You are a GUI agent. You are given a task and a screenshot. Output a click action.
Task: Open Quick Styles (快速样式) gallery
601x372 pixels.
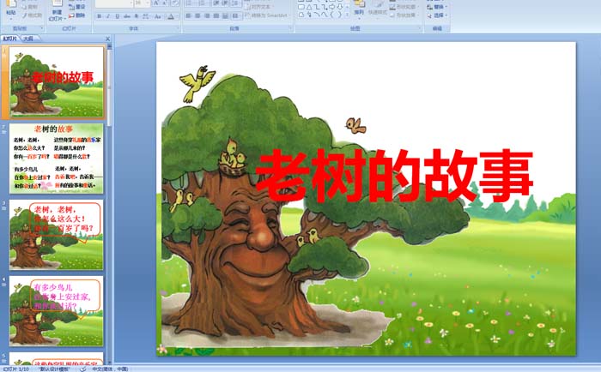tap(377, 9)
